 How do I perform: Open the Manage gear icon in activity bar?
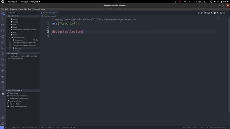[3, 124]
